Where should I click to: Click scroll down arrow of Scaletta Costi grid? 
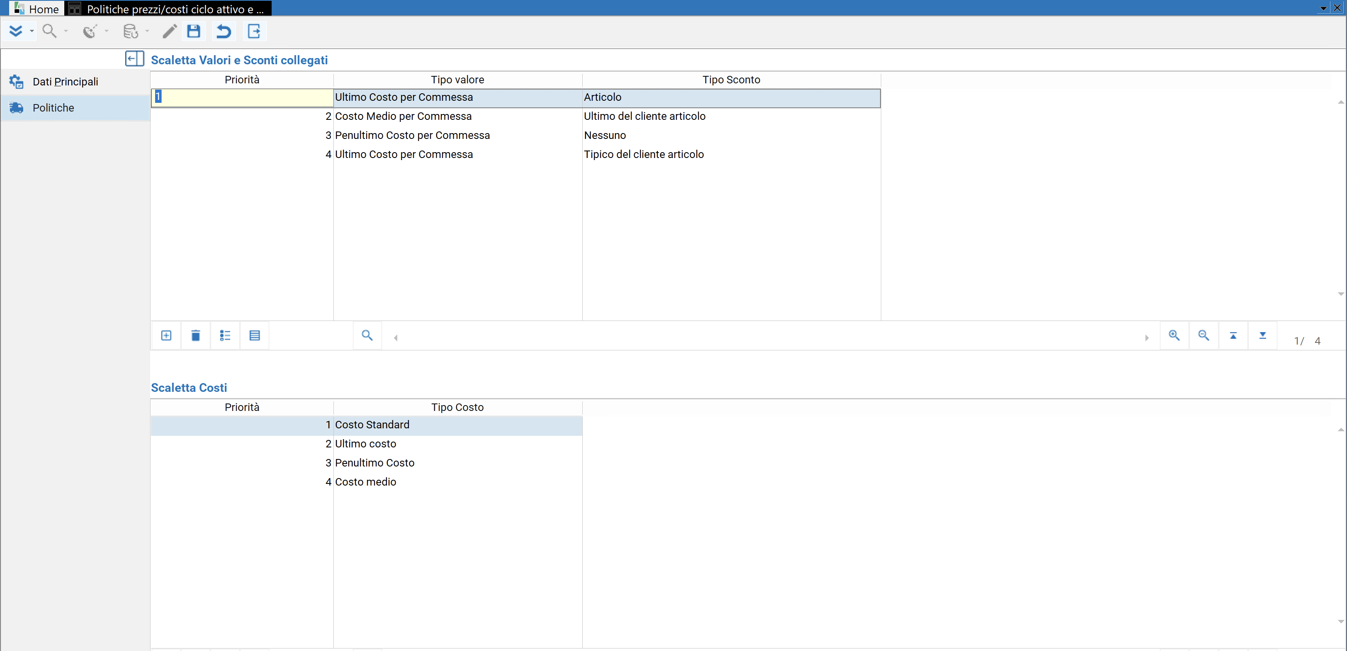(1341, 621)
